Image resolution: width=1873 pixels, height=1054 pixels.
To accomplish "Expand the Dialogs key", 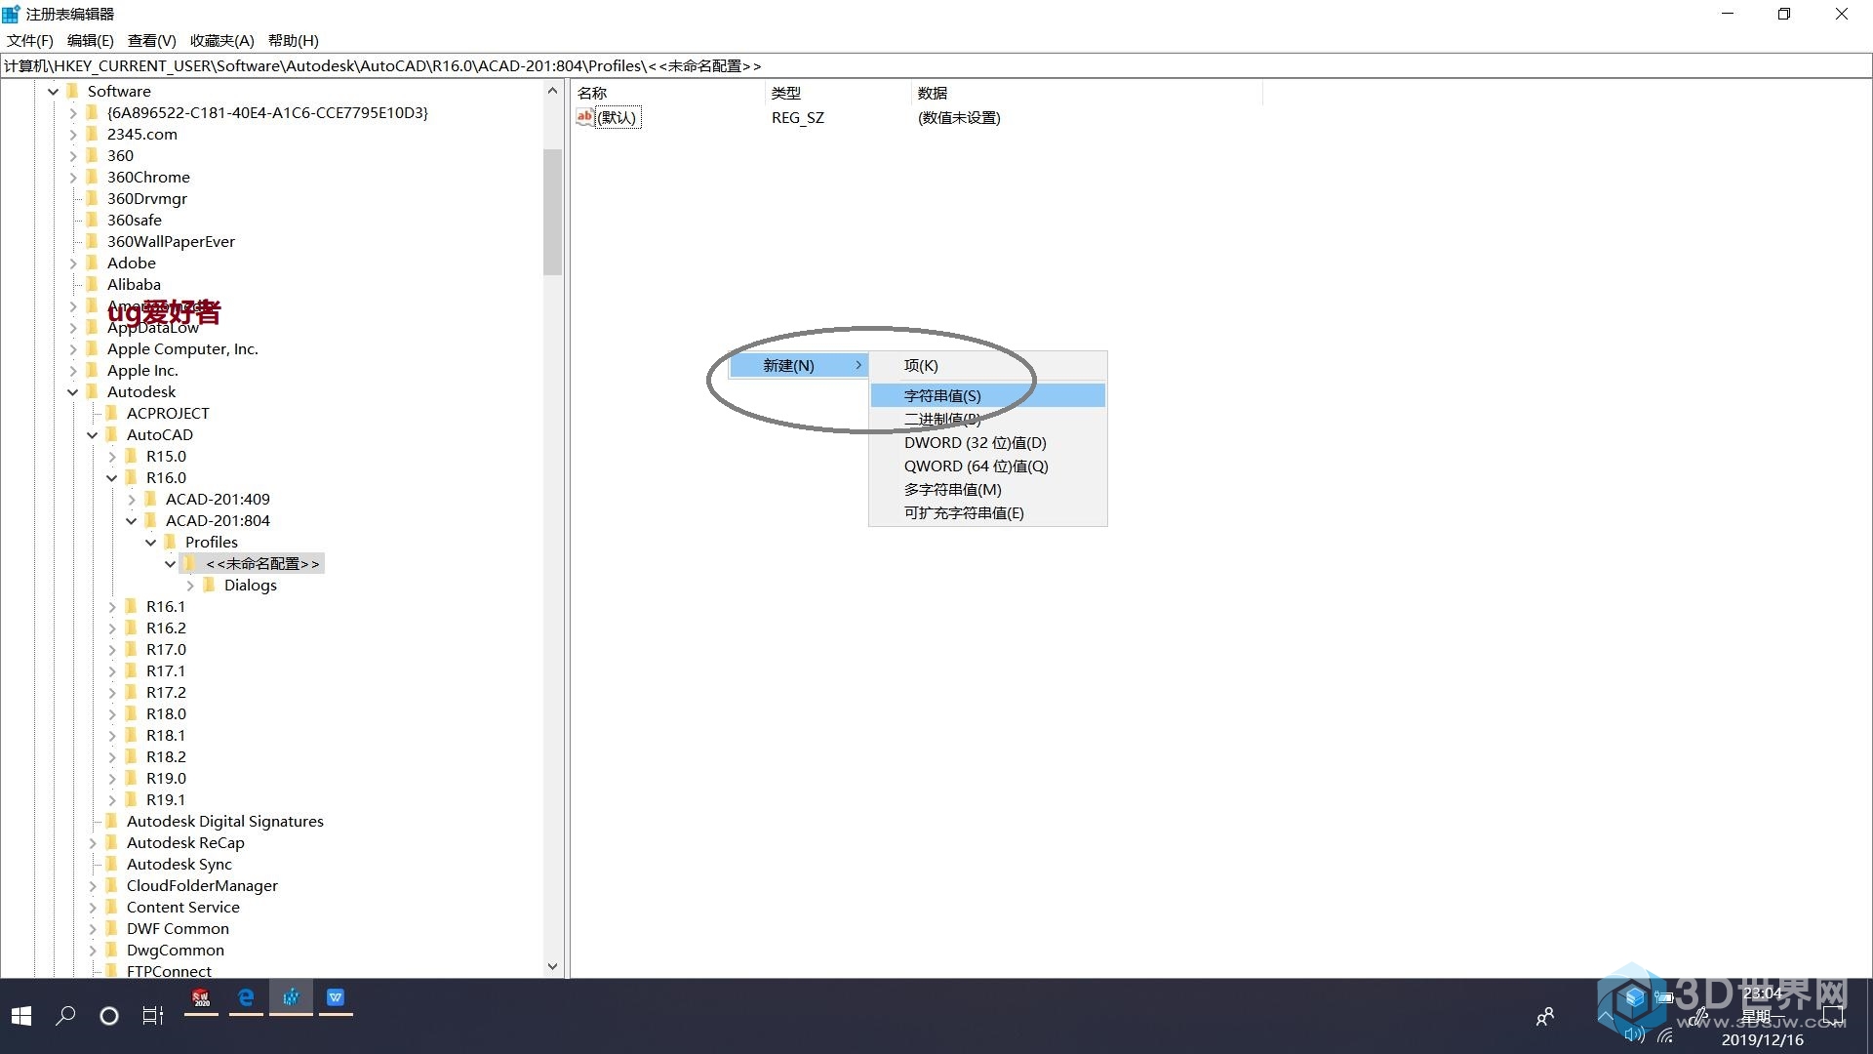I will point(189,585).
